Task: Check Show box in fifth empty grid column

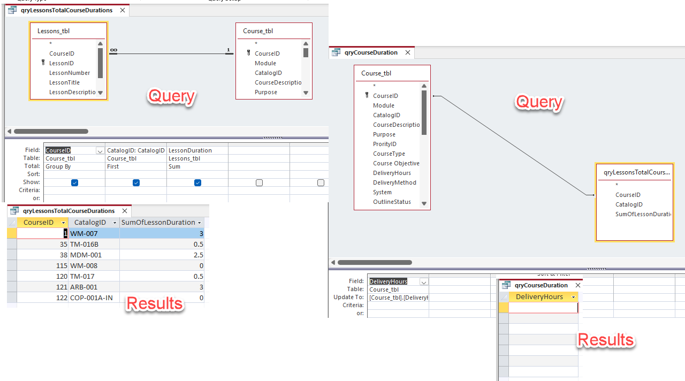Action: (x=321, y=182)
